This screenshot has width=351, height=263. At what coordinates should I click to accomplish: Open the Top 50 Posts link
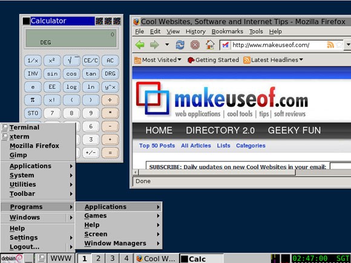157,146
